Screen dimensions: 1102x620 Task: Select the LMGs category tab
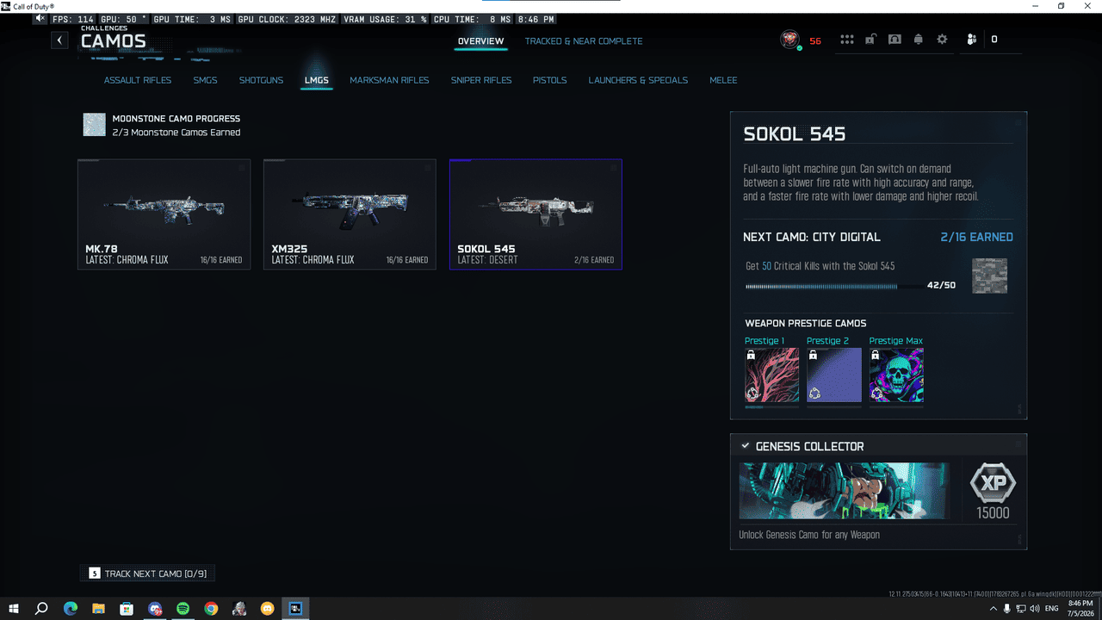pos(316,80)
